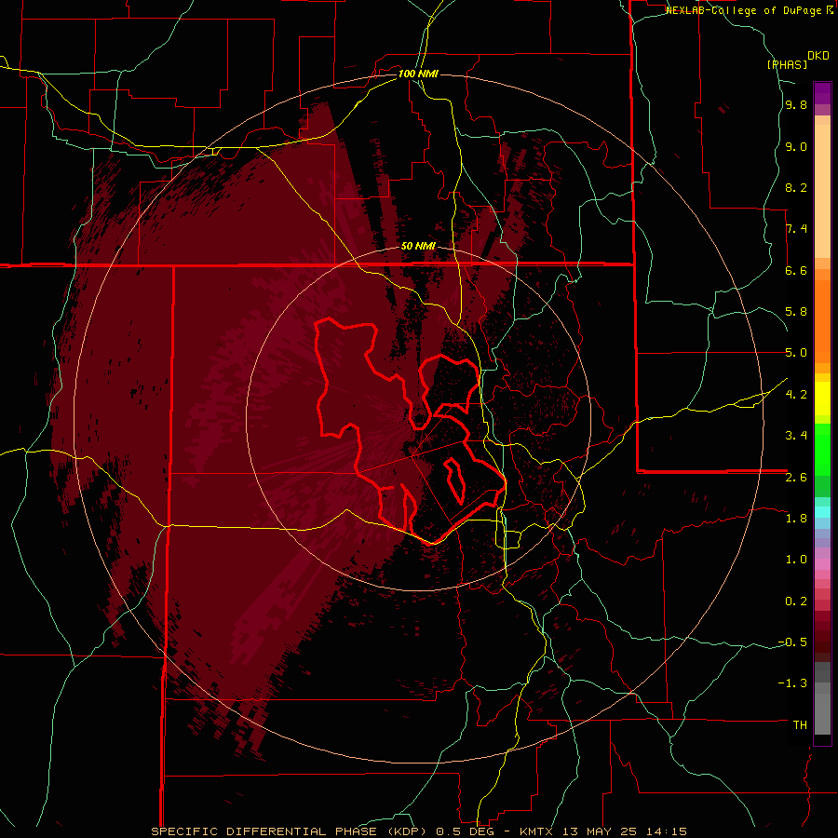838x838 pixels.
Task: Select the -0.5 scale value
Action: 792,642
